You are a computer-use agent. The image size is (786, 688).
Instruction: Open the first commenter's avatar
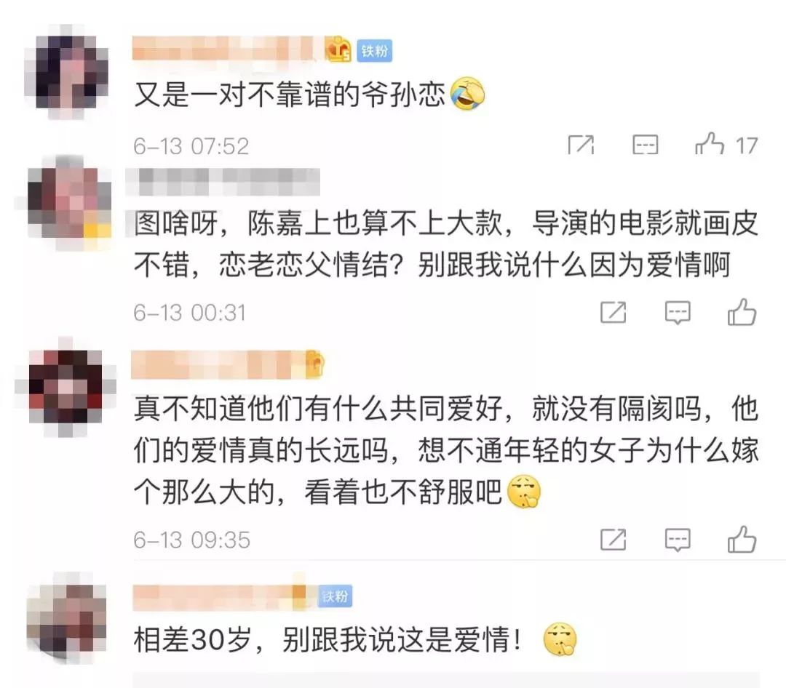(66, 72)
